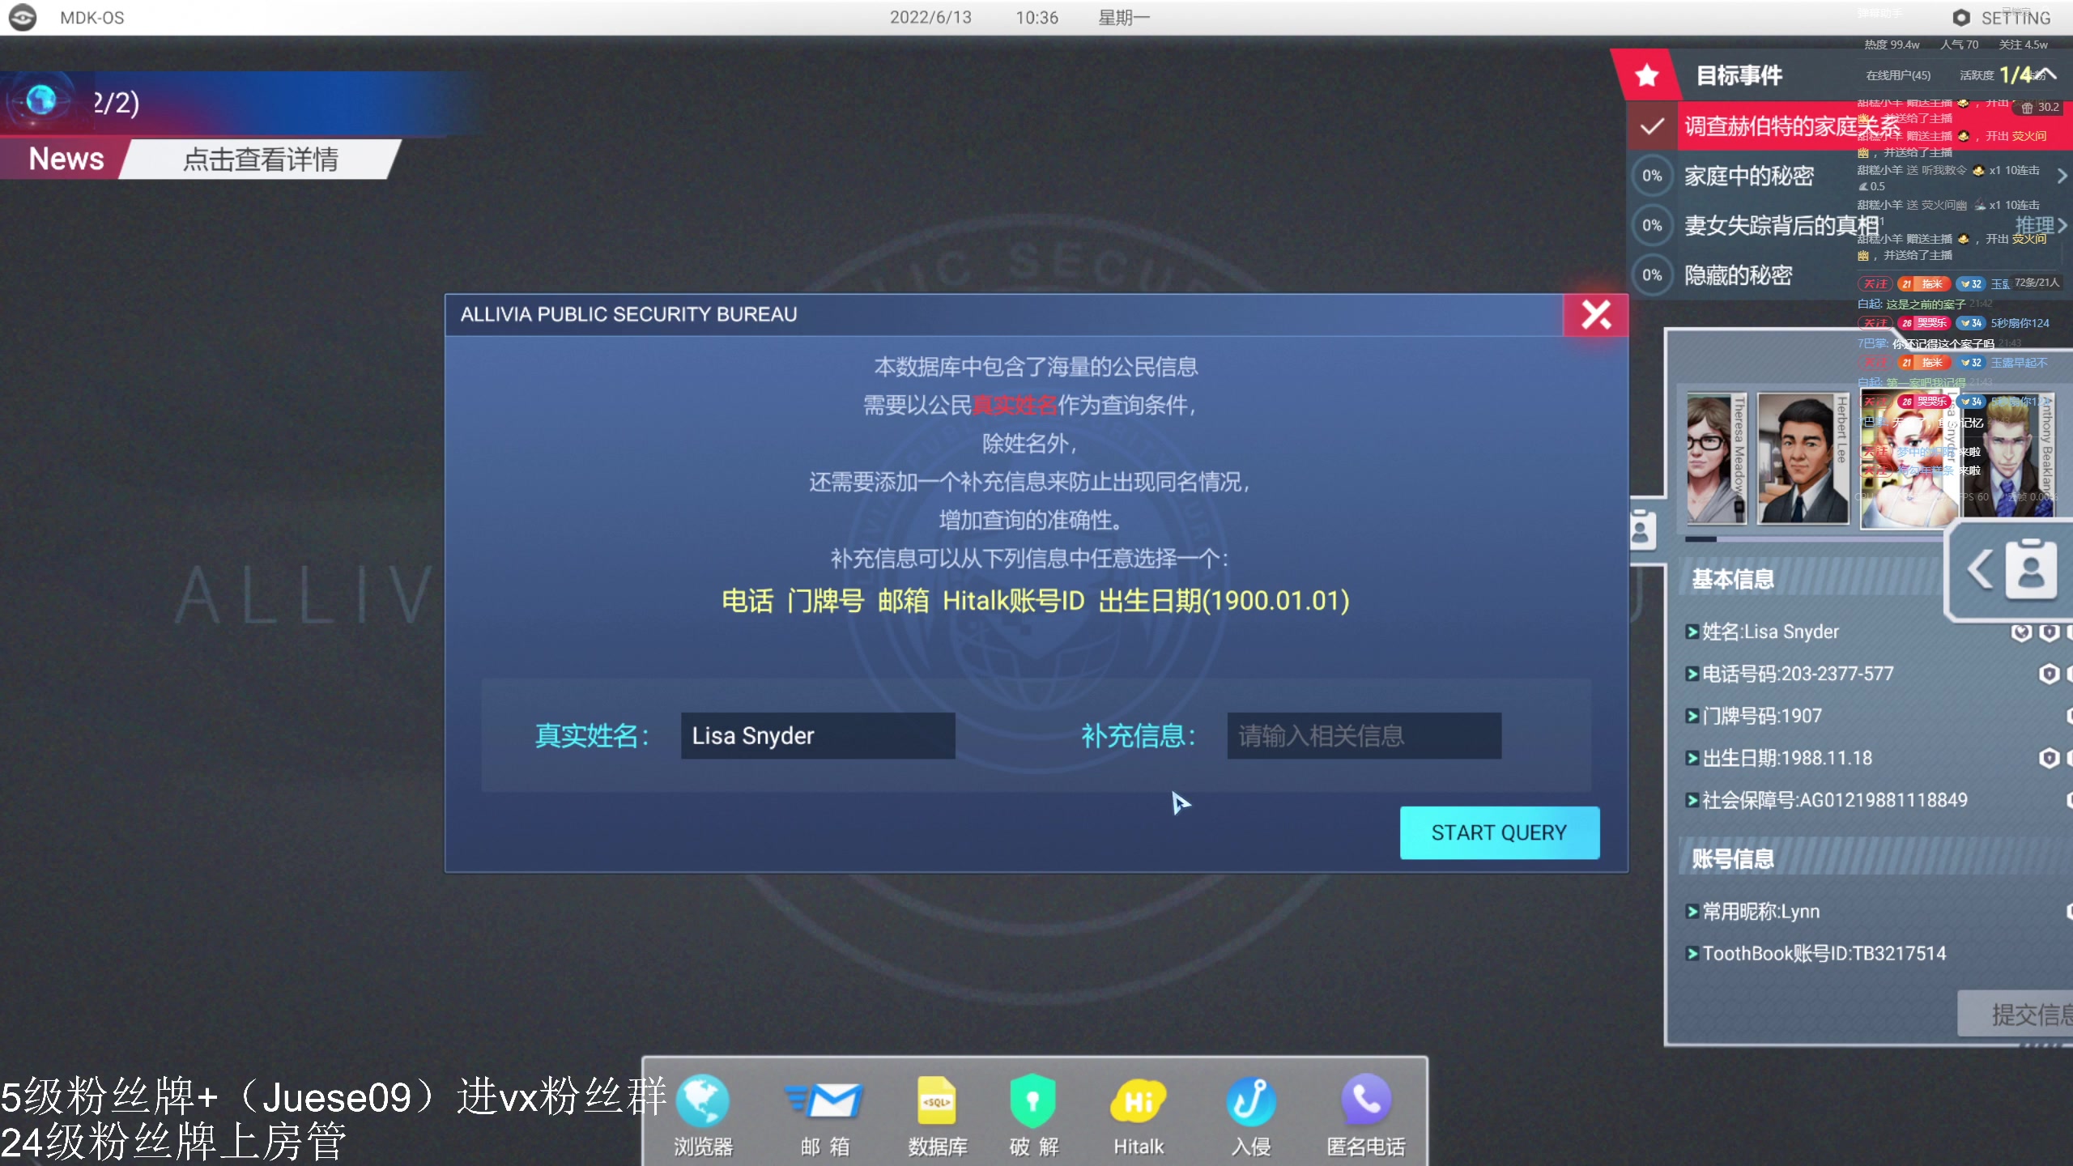Collapse the 目标事件 panel chevron
Viewport: 2073px width, 1166px height.
point(2047,74)
